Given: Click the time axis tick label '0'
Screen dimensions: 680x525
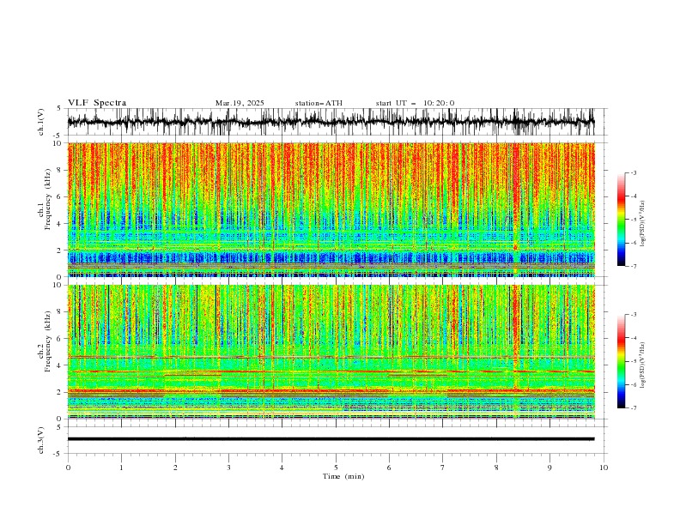Looking at the screenshot, I should 68,468.
